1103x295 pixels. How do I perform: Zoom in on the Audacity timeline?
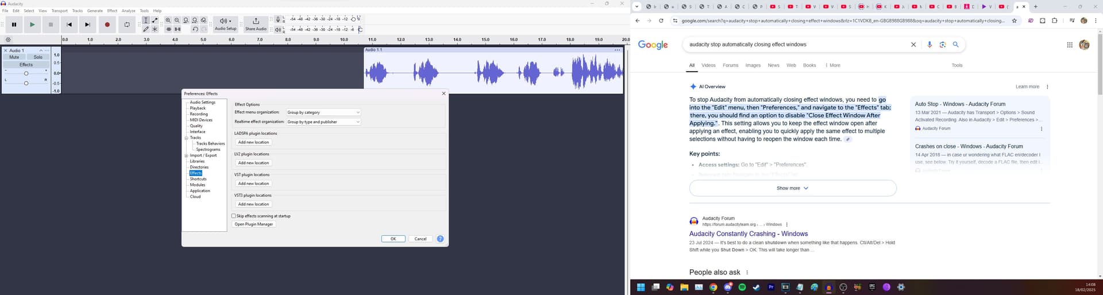click(x=168, y=20)
